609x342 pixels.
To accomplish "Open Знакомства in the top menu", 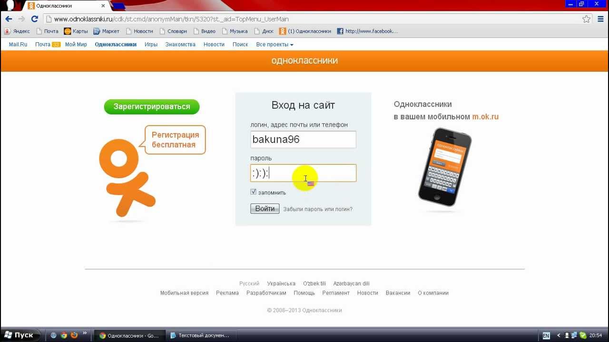I will coord(180,45).
